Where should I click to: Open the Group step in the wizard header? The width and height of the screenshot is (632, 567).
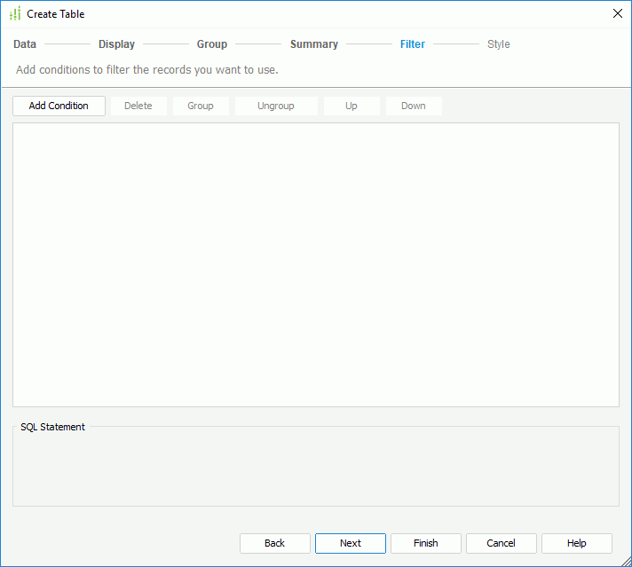[212, 44]
